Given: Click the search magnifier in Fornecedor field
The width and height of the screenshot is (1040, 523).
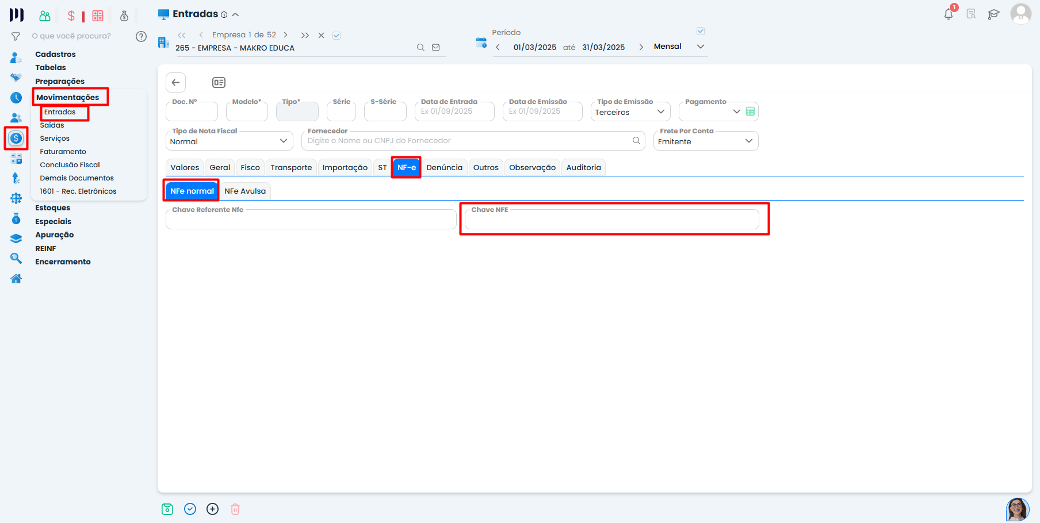Looking at the screenshot, I should click(x=636, y=141).
